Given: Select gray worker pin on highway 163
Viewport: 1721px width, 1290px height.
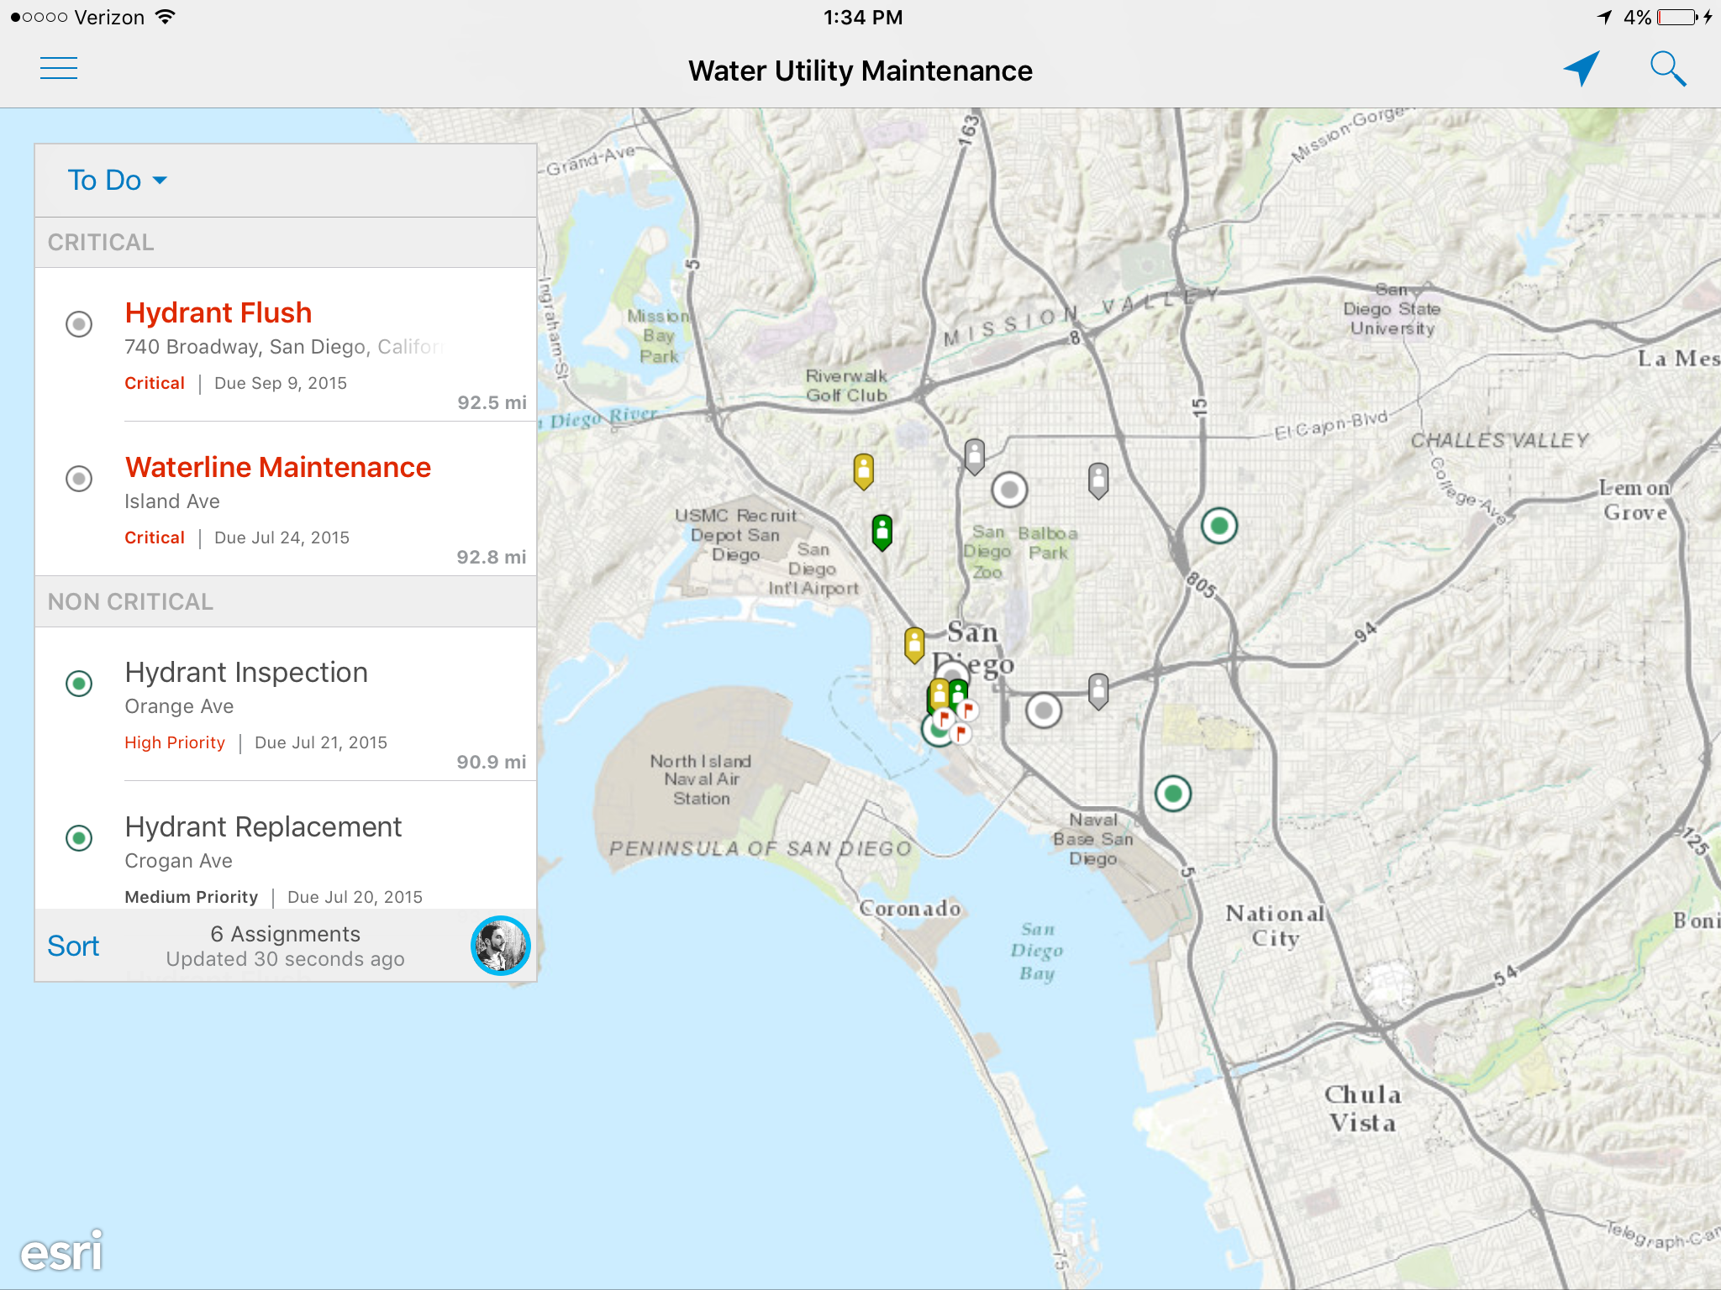Looking at the screenshot, I should [975, 456].
